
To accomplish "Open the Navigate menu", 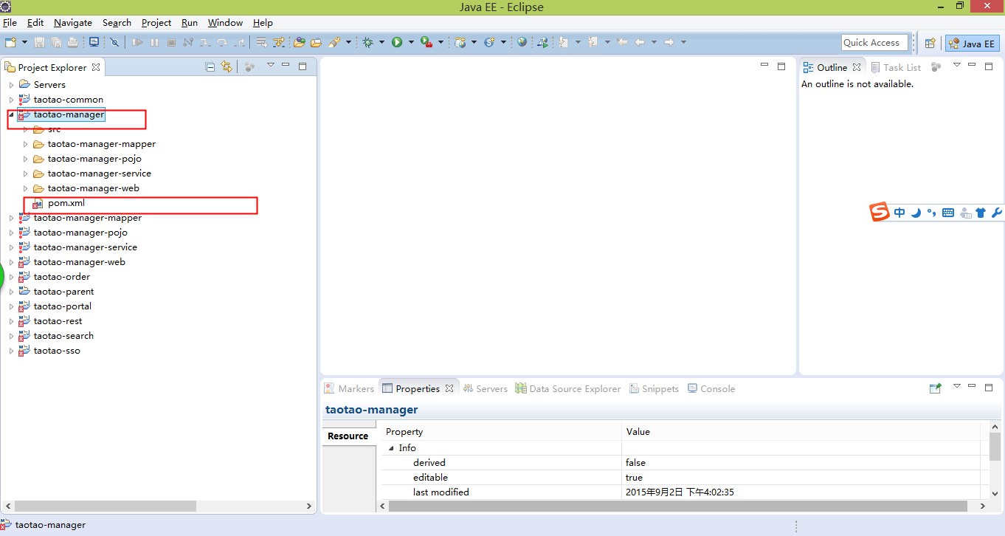I will tap(73, 23).
